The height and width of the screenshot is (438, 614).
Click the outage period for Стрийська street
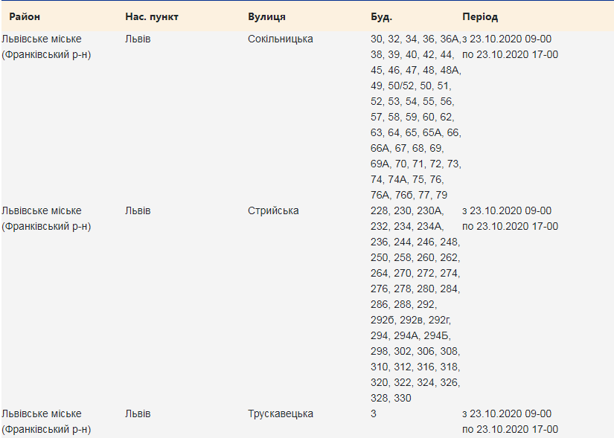click(510, 218)
